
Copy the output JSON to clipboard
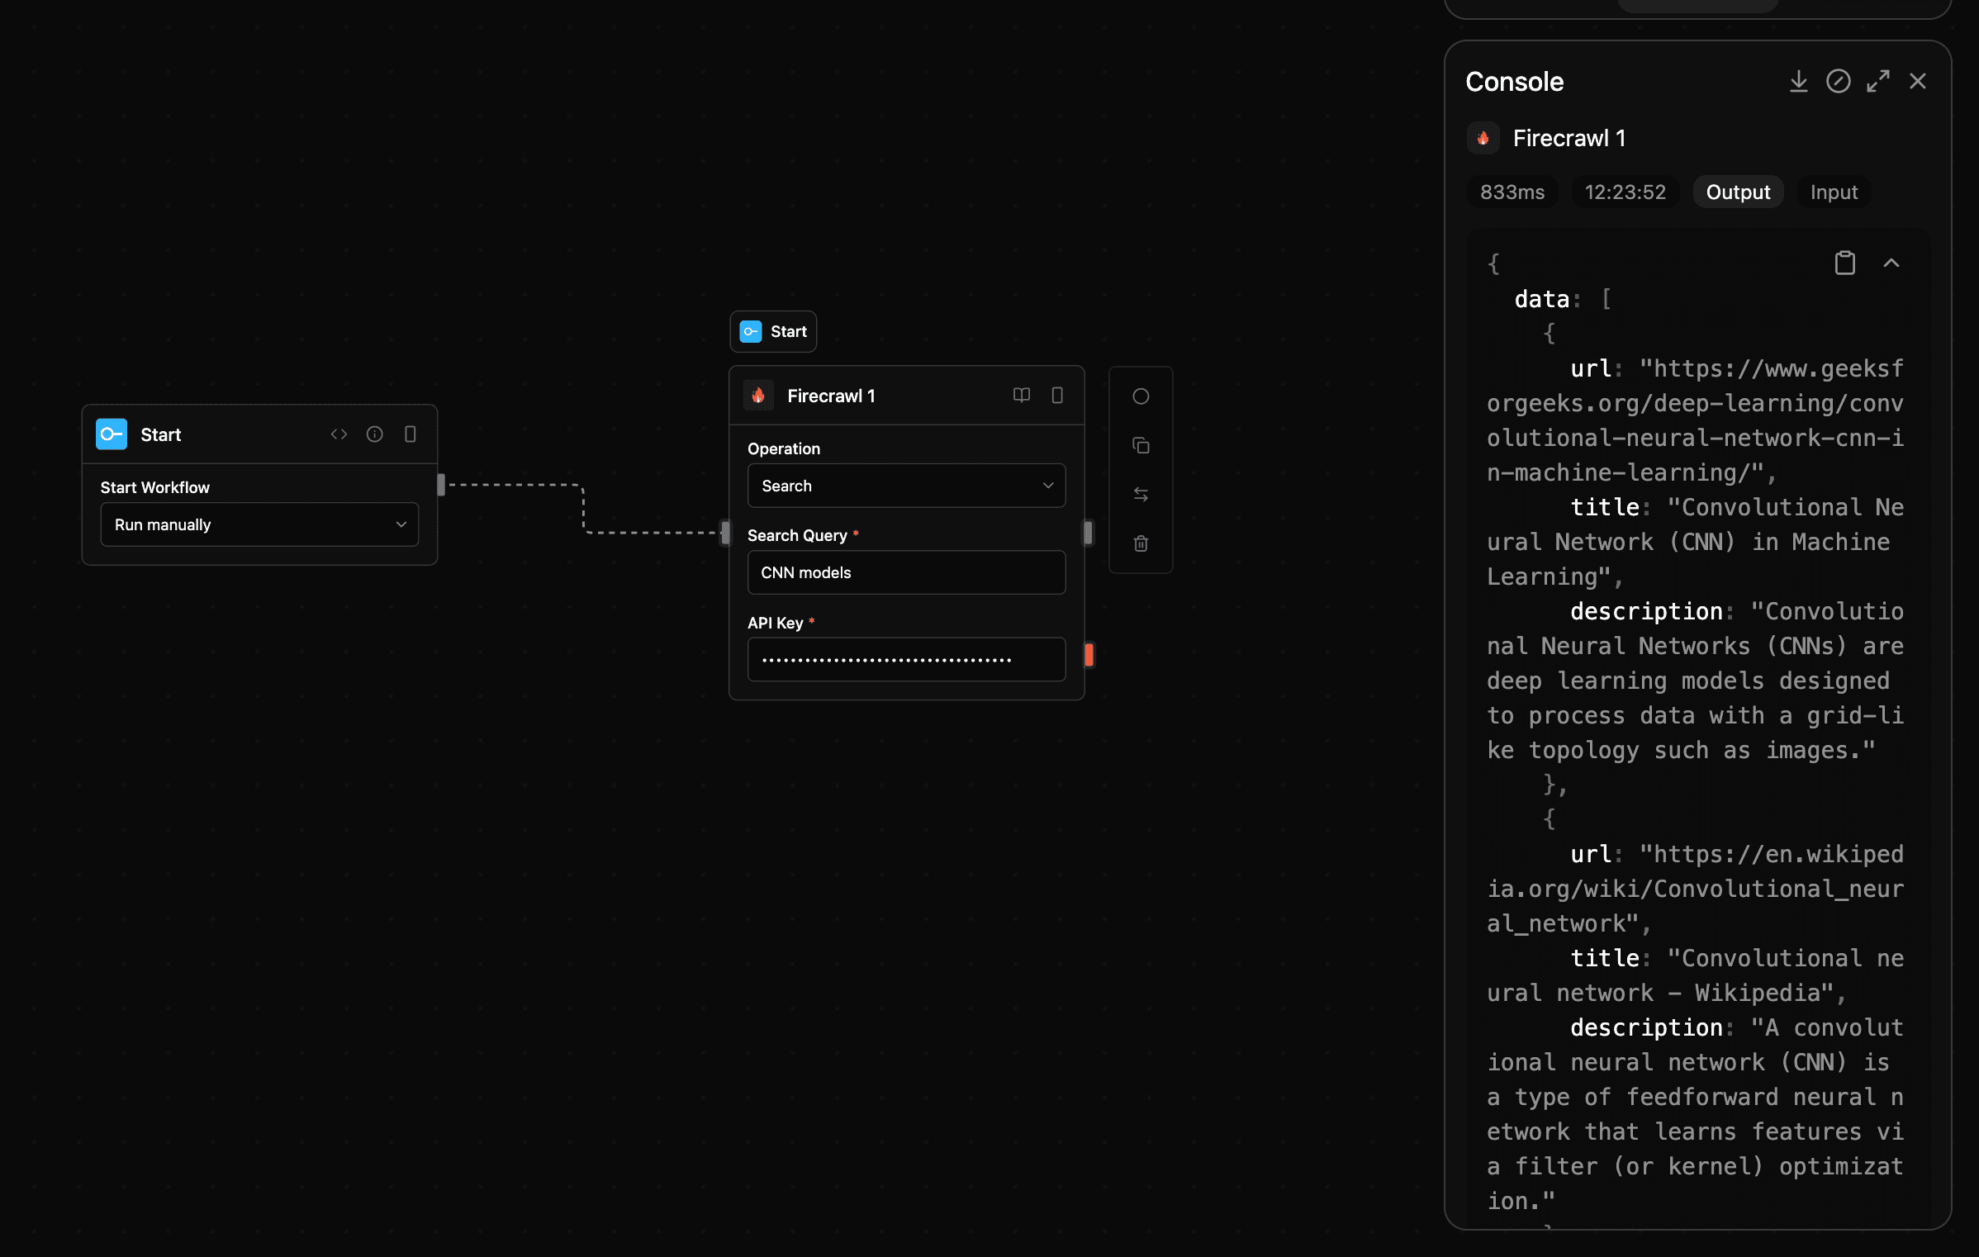1845,263
